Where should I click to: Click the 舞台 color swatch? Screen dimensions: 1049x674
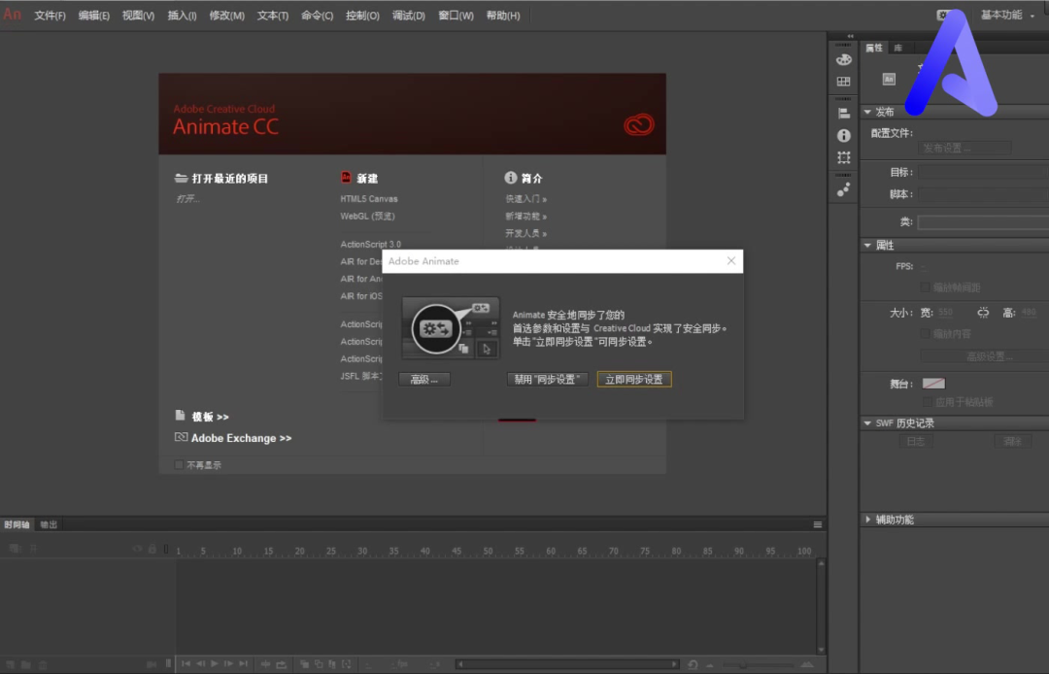(934, 384)
